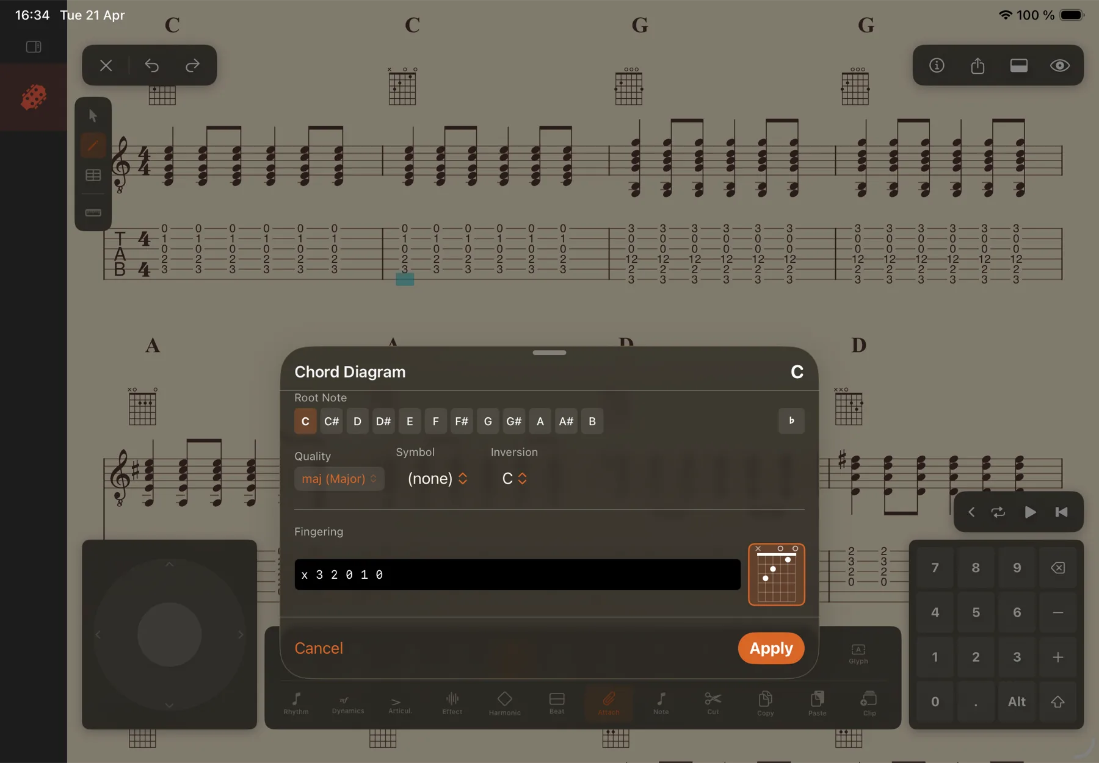Open the ruler bar tool
1099x763 pixels.
coord(93,212)
